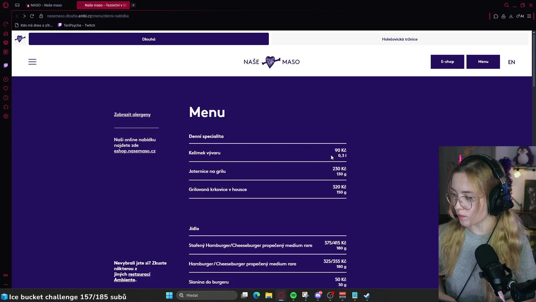
Task: Open the browser profile account icon
Action: point(503,16)
